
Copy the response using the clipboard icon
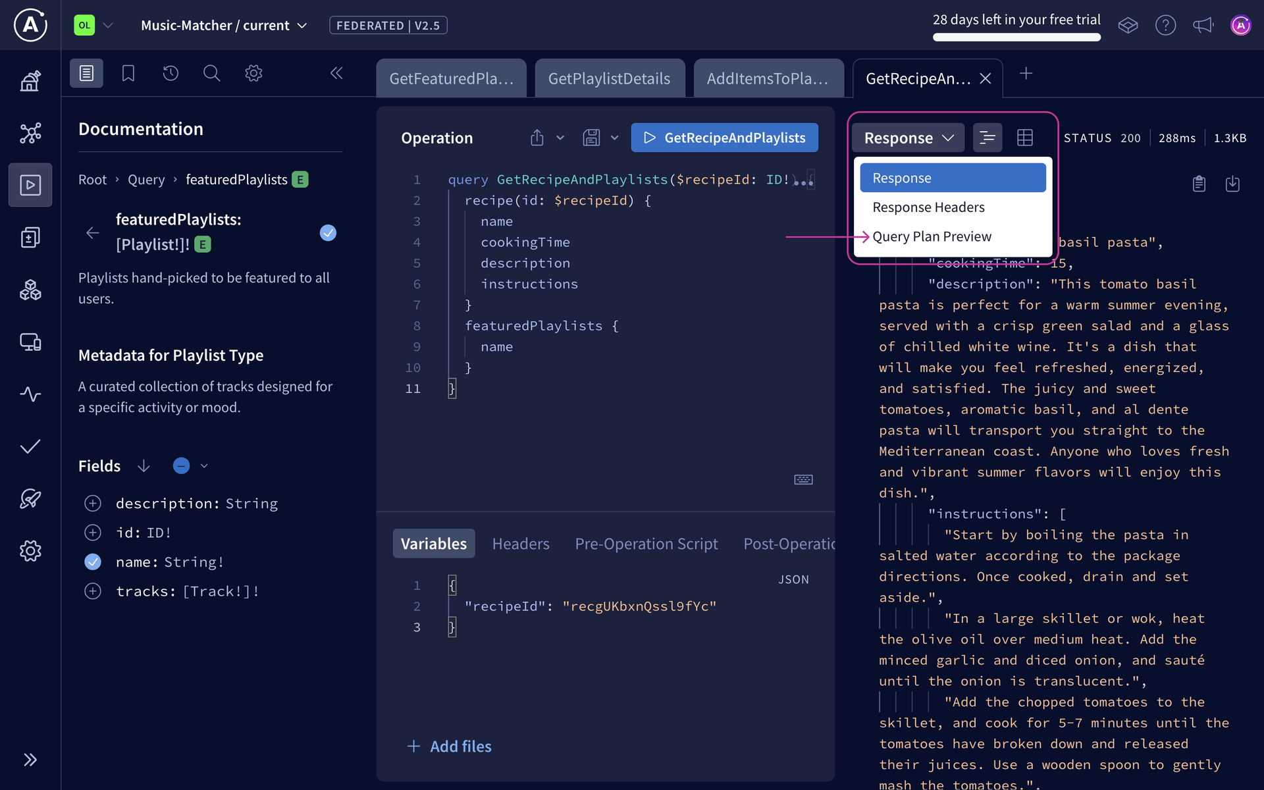click(x=1199, y=184)
